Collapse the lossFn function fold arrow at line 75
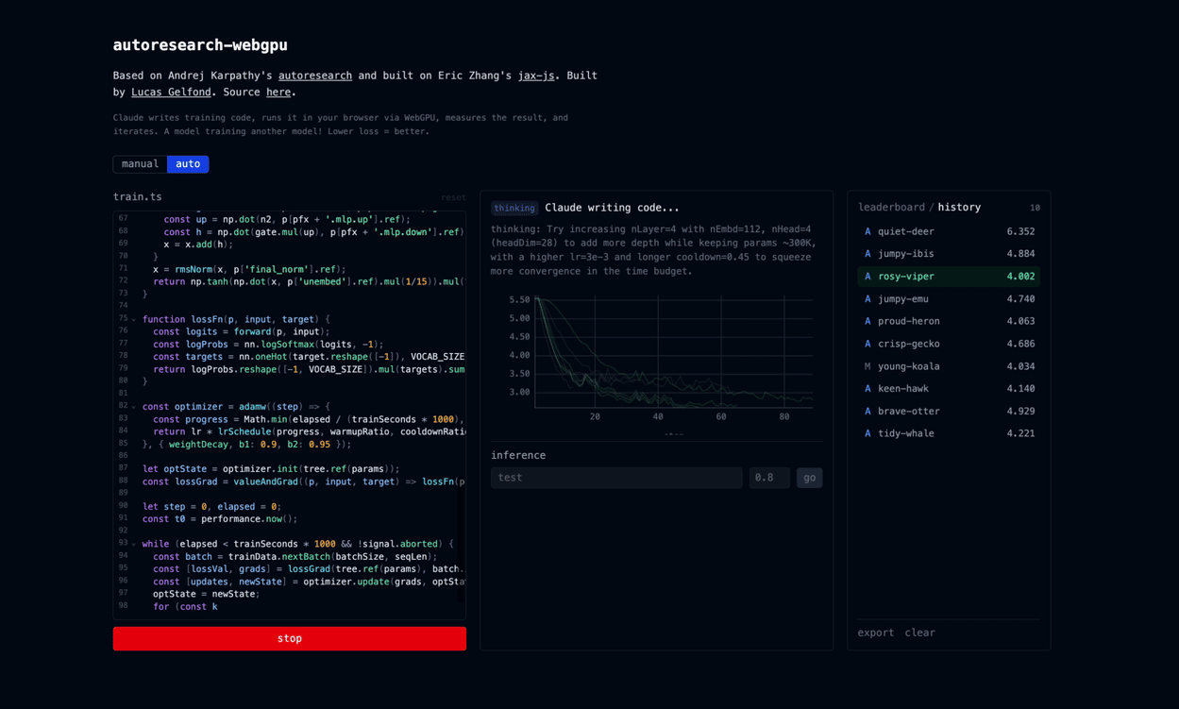The height and width of the screenshot is (709, 1179). (134, 320)
